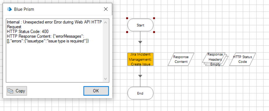Click the top-left selection handle of Start stage
Image resolution: width=269 pixels, height=111 pixels.
pos(127,18)
